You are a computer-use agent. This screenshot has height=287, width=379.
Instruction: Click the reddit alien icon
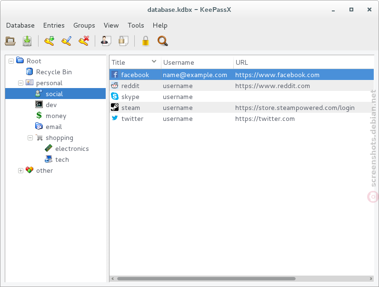click(115, 86)
